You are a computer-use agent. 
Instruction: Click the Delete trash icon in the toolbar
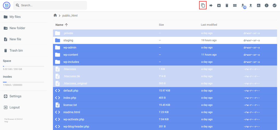tap(227, 5)
